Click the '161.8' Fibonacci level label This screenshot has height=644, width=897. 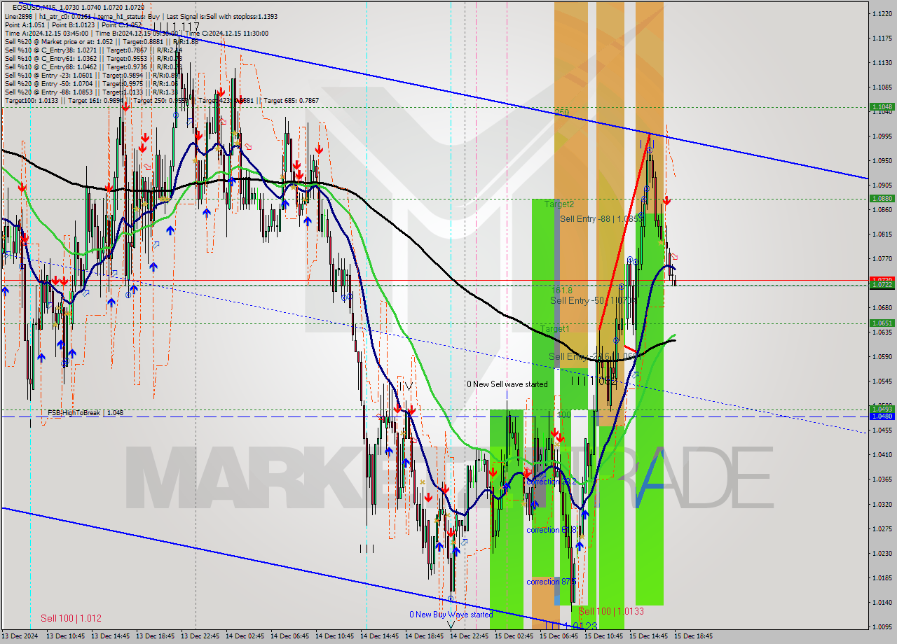(x=562, y=289)
